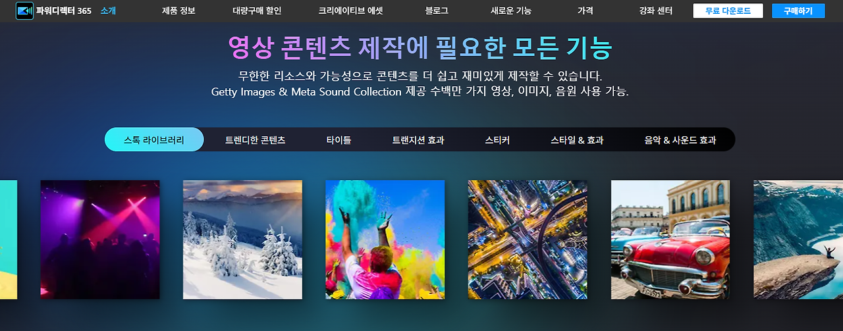Switch to the 스티커 tab
This screenshot has height=331, width=843.
tap(497, 140)
